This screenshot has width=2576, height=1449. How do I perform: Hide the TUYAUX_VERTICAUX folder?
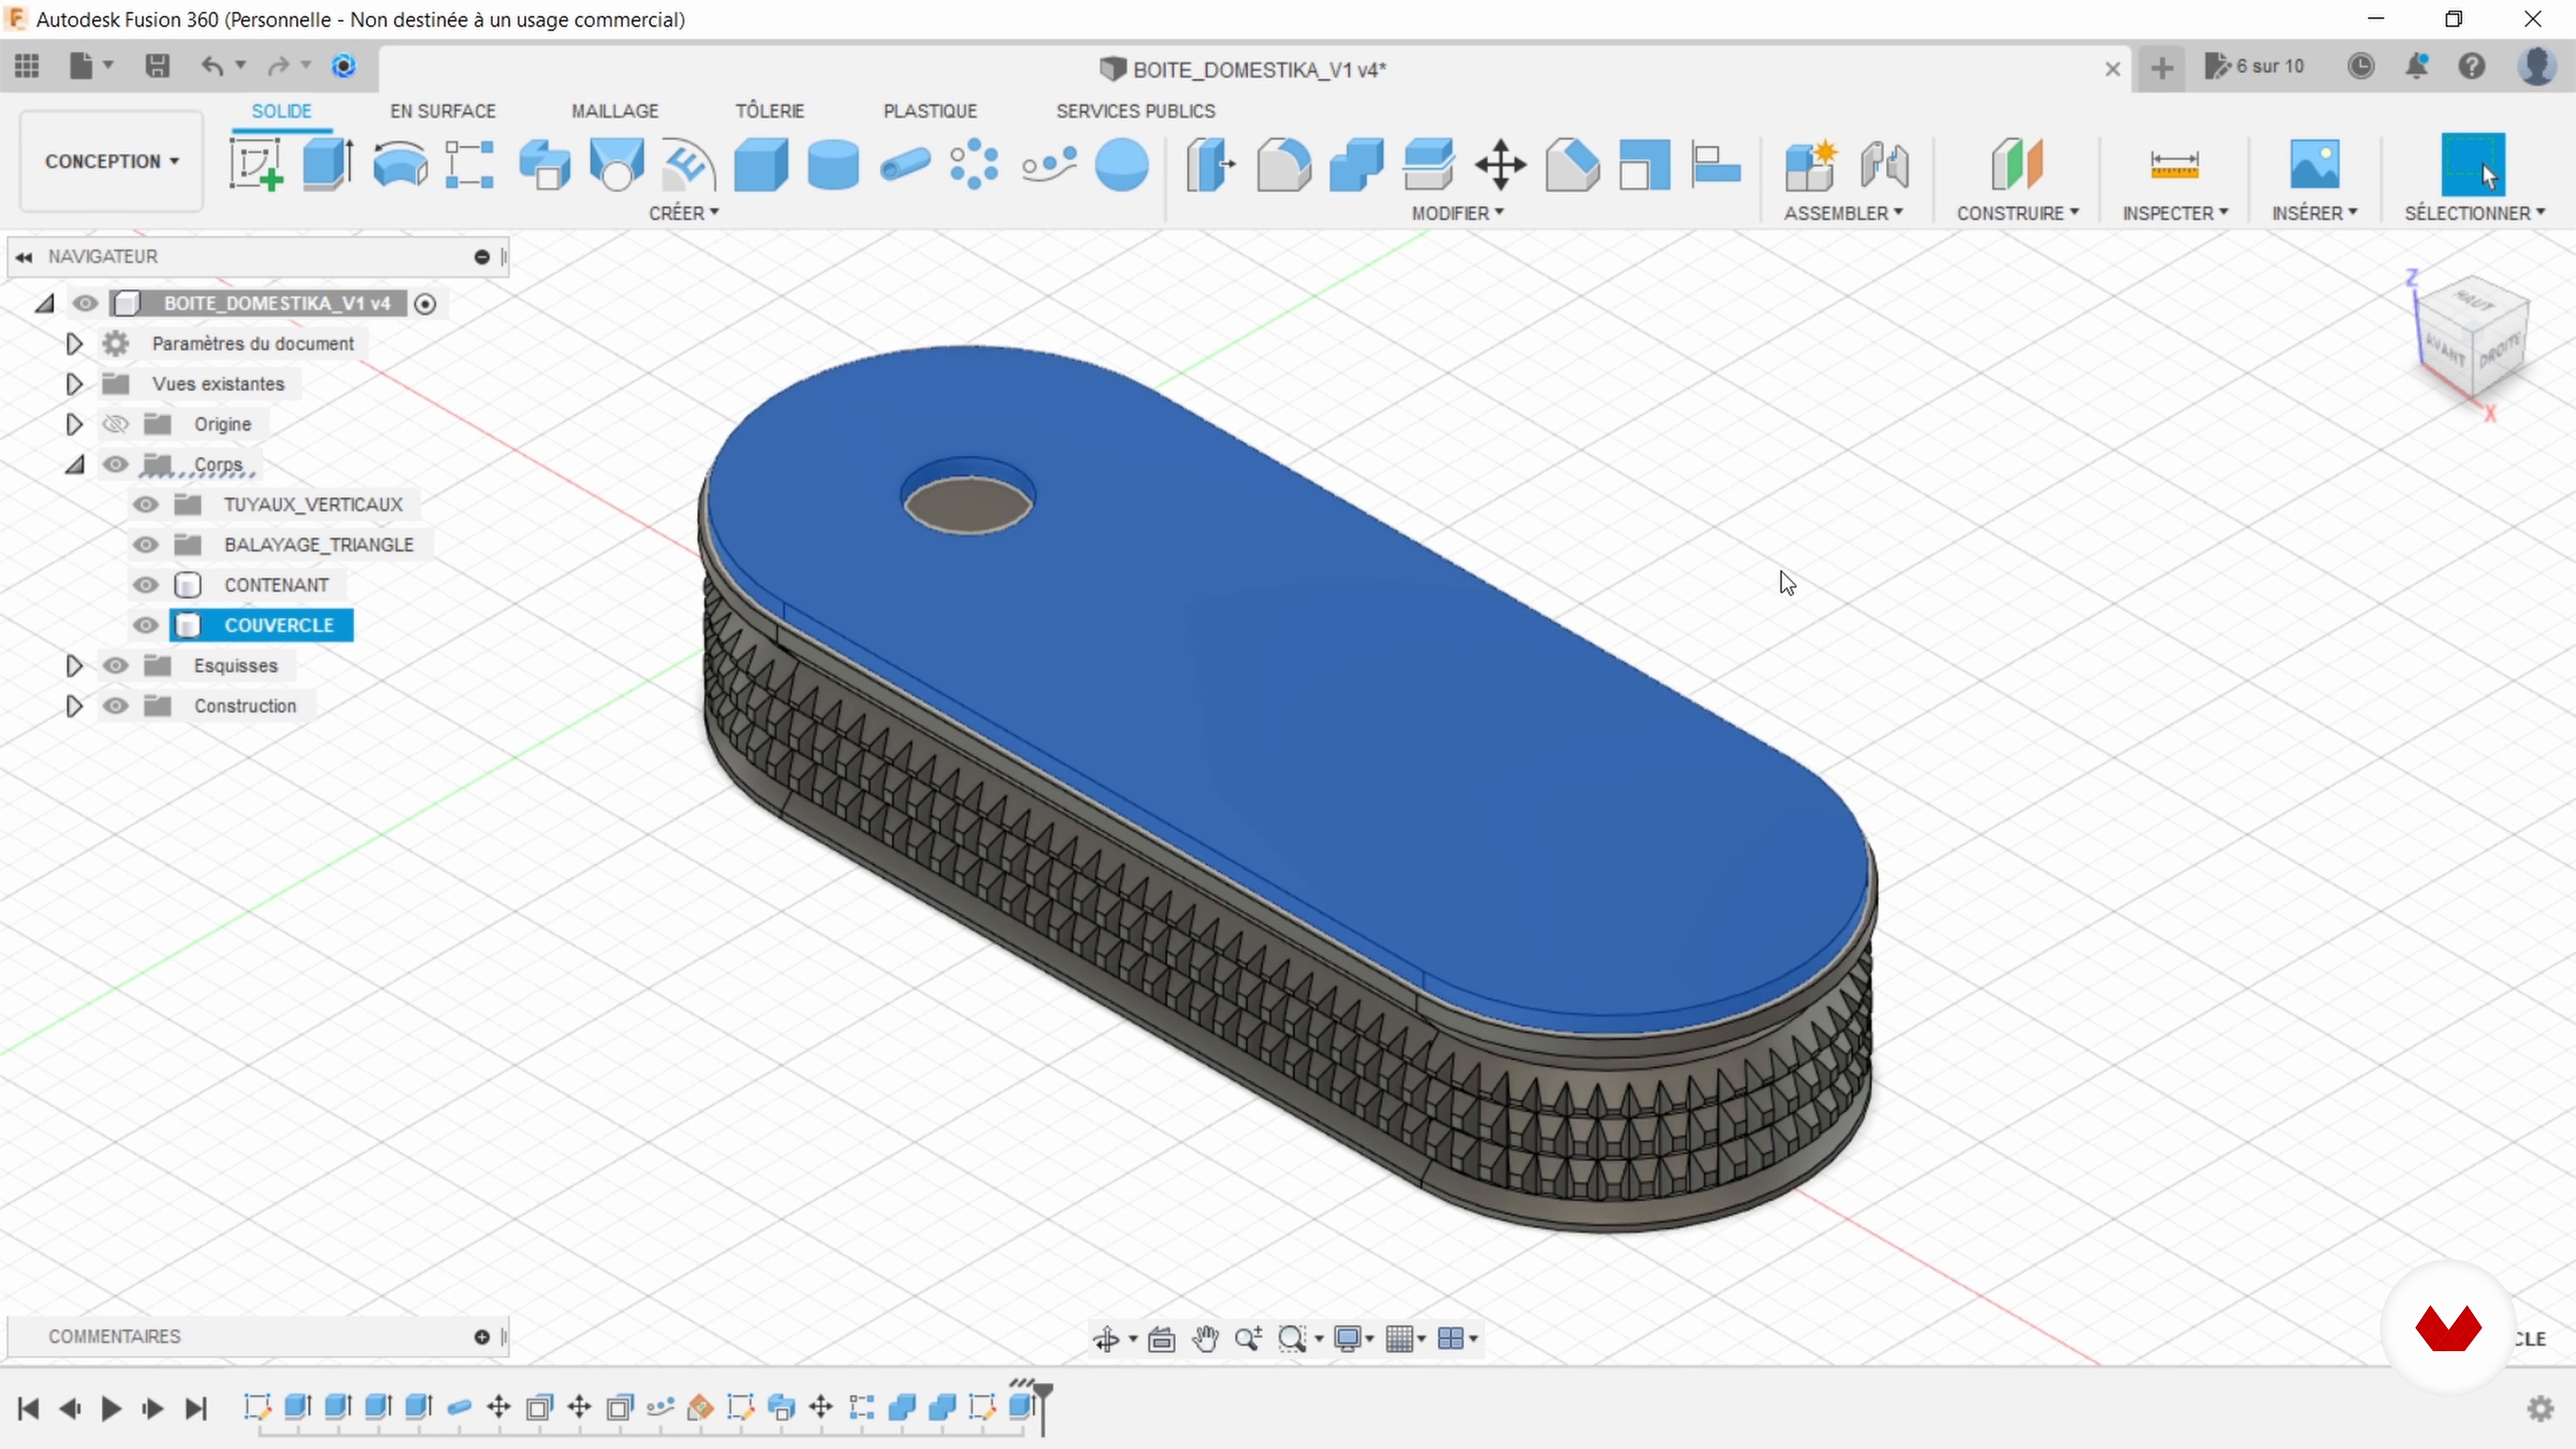pos(146,504)
